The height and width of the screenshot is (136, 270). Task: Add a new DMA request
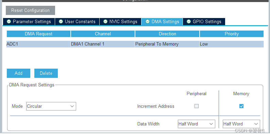point(19,73)
